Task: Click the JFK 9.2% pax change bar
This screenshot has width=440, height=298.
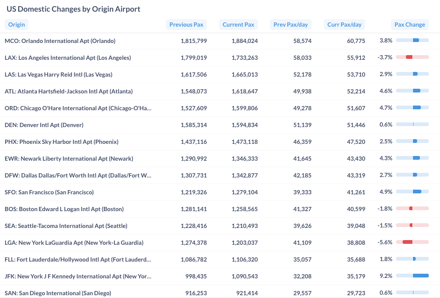Action: (420, 276)
